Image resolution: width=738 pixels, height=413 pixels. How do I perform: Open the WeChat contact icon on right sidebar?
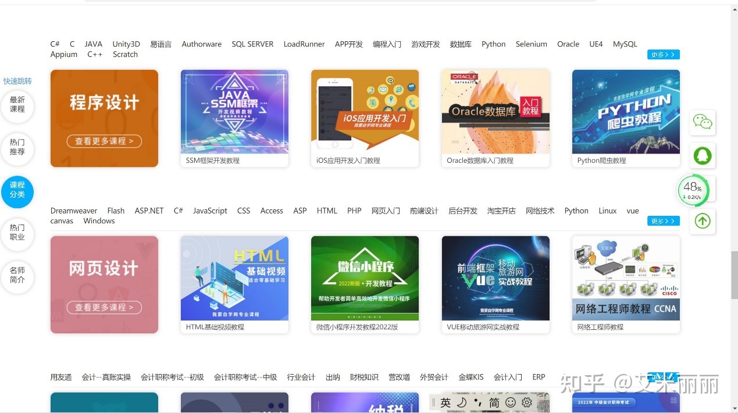(x=703, y=123)
